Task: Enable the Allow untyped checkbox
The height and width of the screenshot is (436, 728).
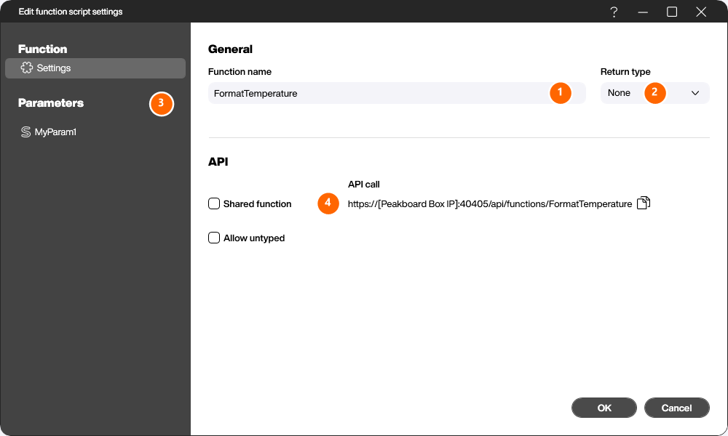Action: coord(213,238)
